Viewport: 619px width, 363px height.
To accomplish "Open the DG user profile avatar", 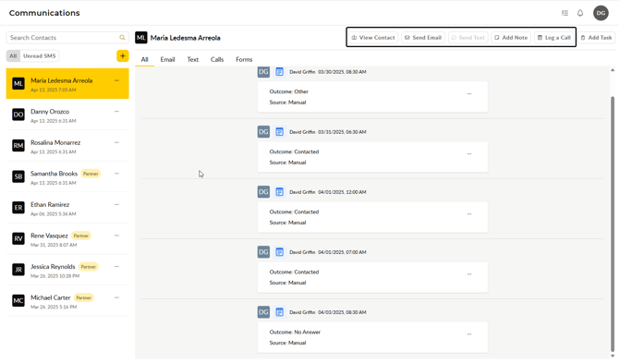I will [x=601, y=13].
